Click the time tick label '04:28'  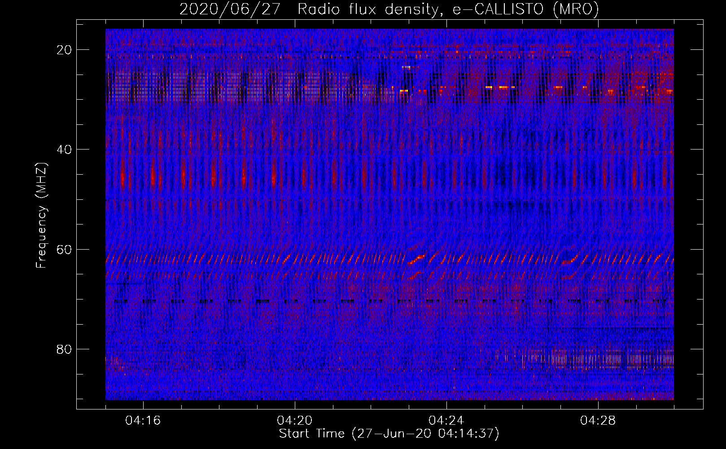point(598,421)
